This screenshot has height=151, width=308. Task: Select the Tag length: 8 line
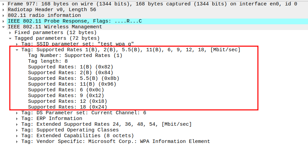(48, 61)
